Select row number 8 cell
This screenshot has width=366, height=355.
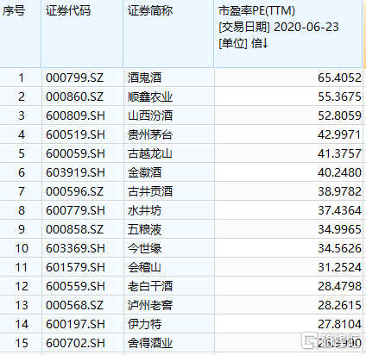22,210
